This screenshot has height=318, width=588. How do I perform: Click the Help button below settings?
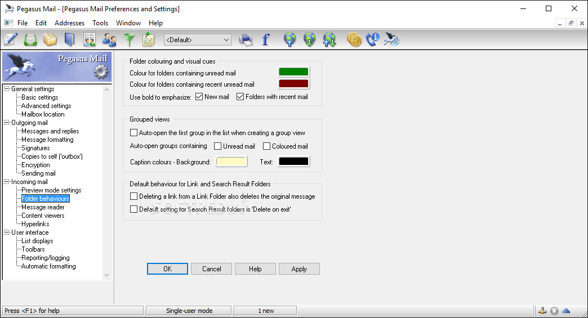click(255, 269)
